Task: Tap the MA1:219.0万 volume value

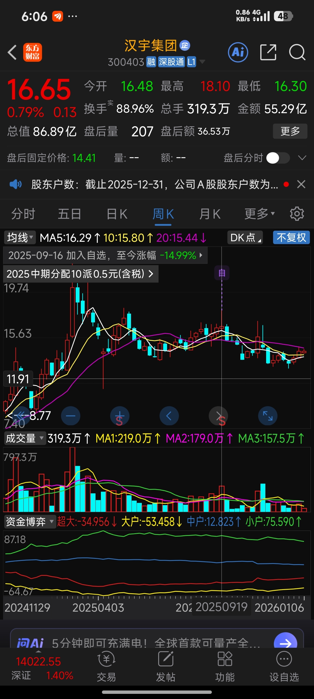Action: click(x=128, y=438)
